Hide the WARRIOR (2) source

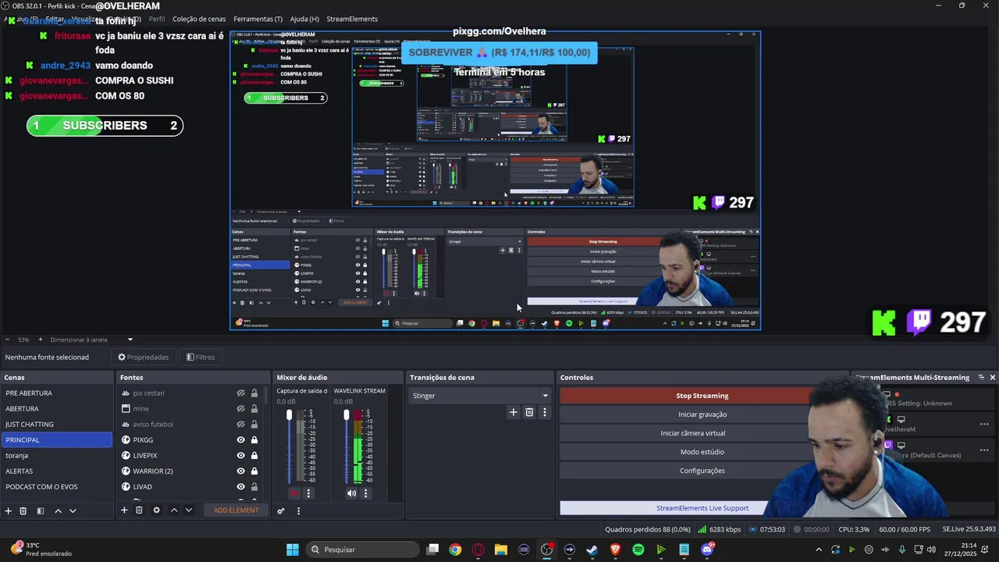[x=241, y=471]
